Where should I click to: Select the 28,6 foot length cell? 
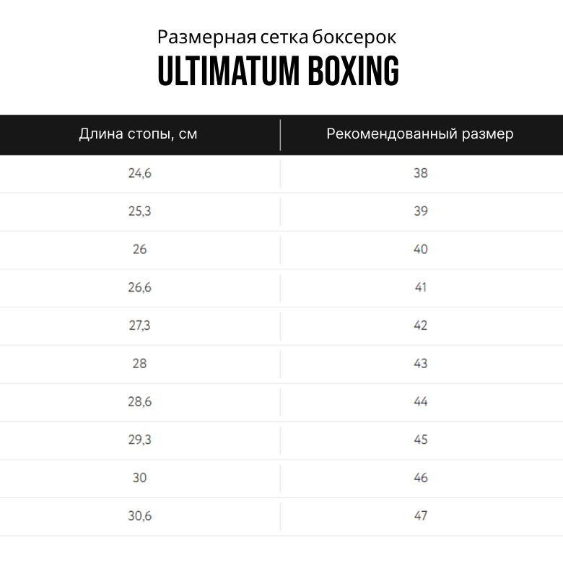pos(139,401)
